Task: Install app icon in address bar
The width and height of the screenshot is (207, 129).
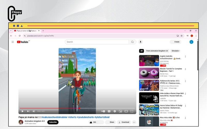Action: pyautogui.click(x=178, y=36)
